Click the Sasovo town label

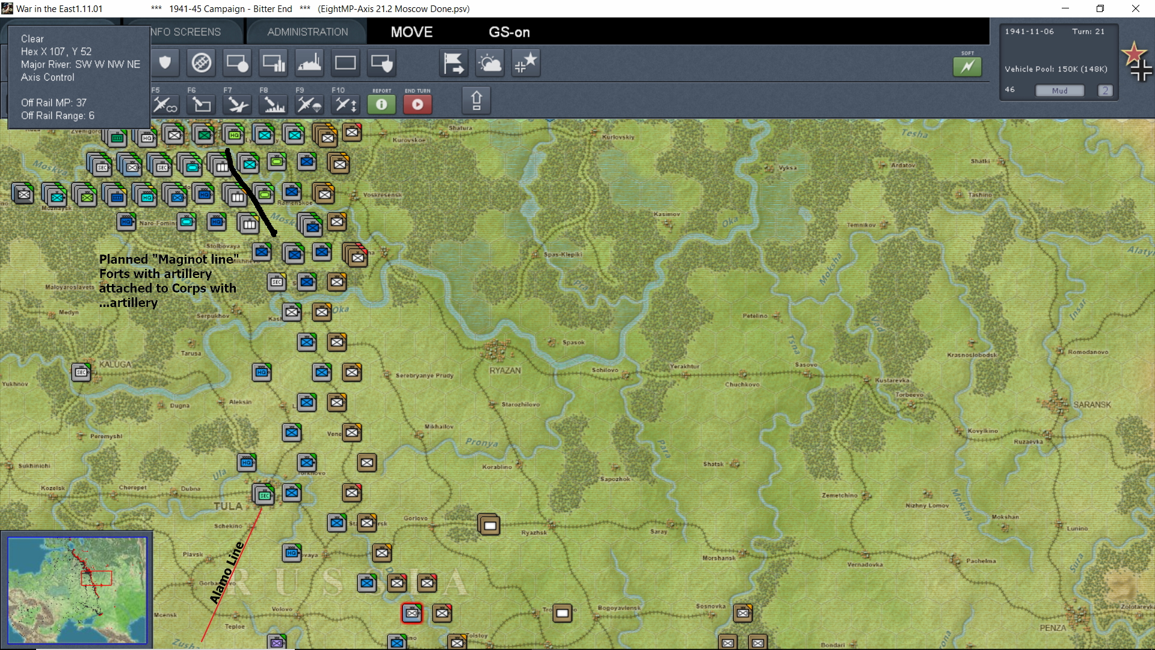click(x=806, y=365)
